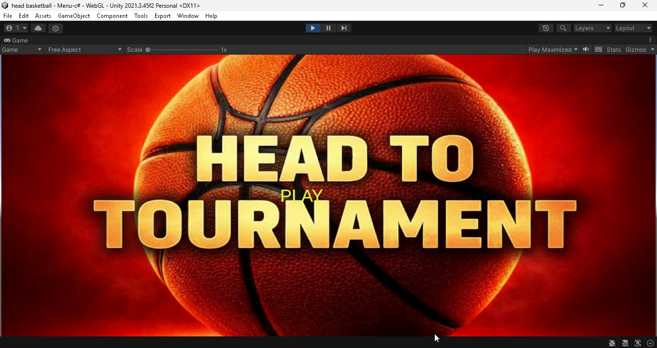Click the Unity logo in title bar

(5, 5)
